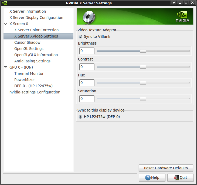Viewport: 197px width, 185px height.
Task: Click the Saturation slider handle
Action: (143, 99)
